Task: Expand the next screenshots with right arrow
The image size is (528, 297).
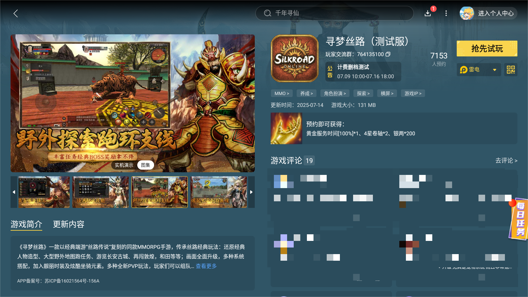Action: [251, 192]
